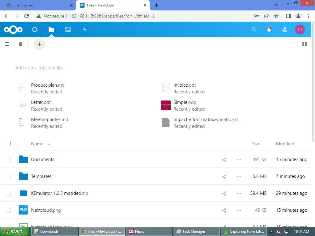
Task: Open the Documents folder
Action: (42, 159)
